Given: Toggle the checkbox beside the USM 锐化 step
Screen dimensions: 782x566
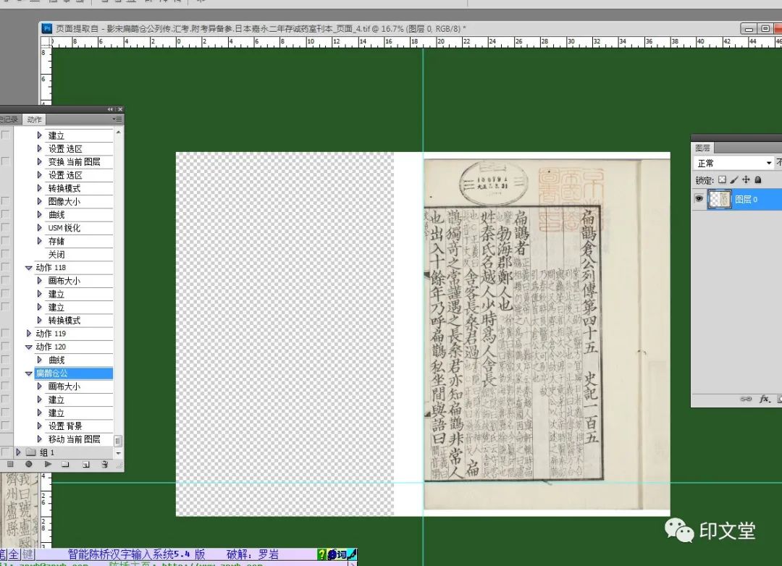Looking at the screenshot, I should [5, 228].
